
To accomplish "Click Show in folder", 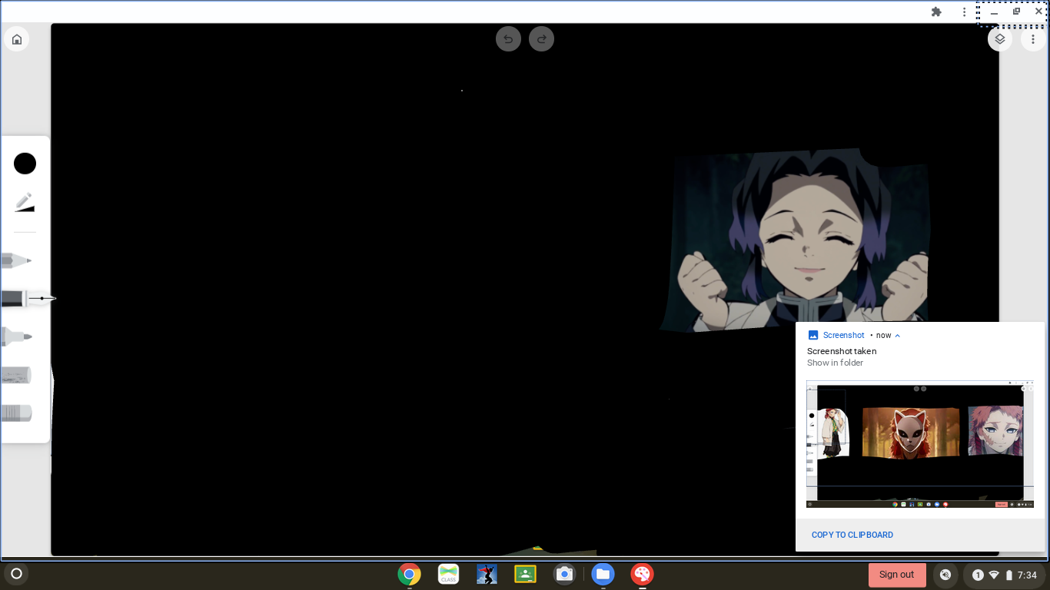I will (x=835, y=363).
